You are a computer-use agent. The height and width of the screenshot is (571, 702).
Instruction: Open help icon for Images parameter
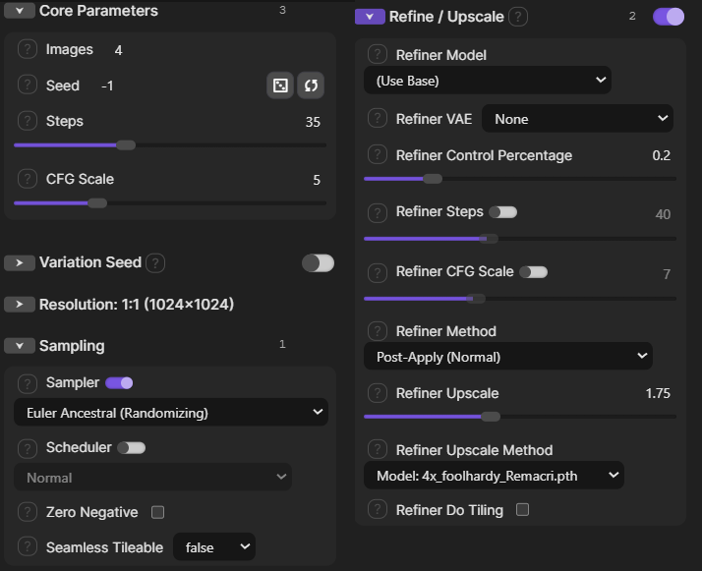[x=28, y=49]
